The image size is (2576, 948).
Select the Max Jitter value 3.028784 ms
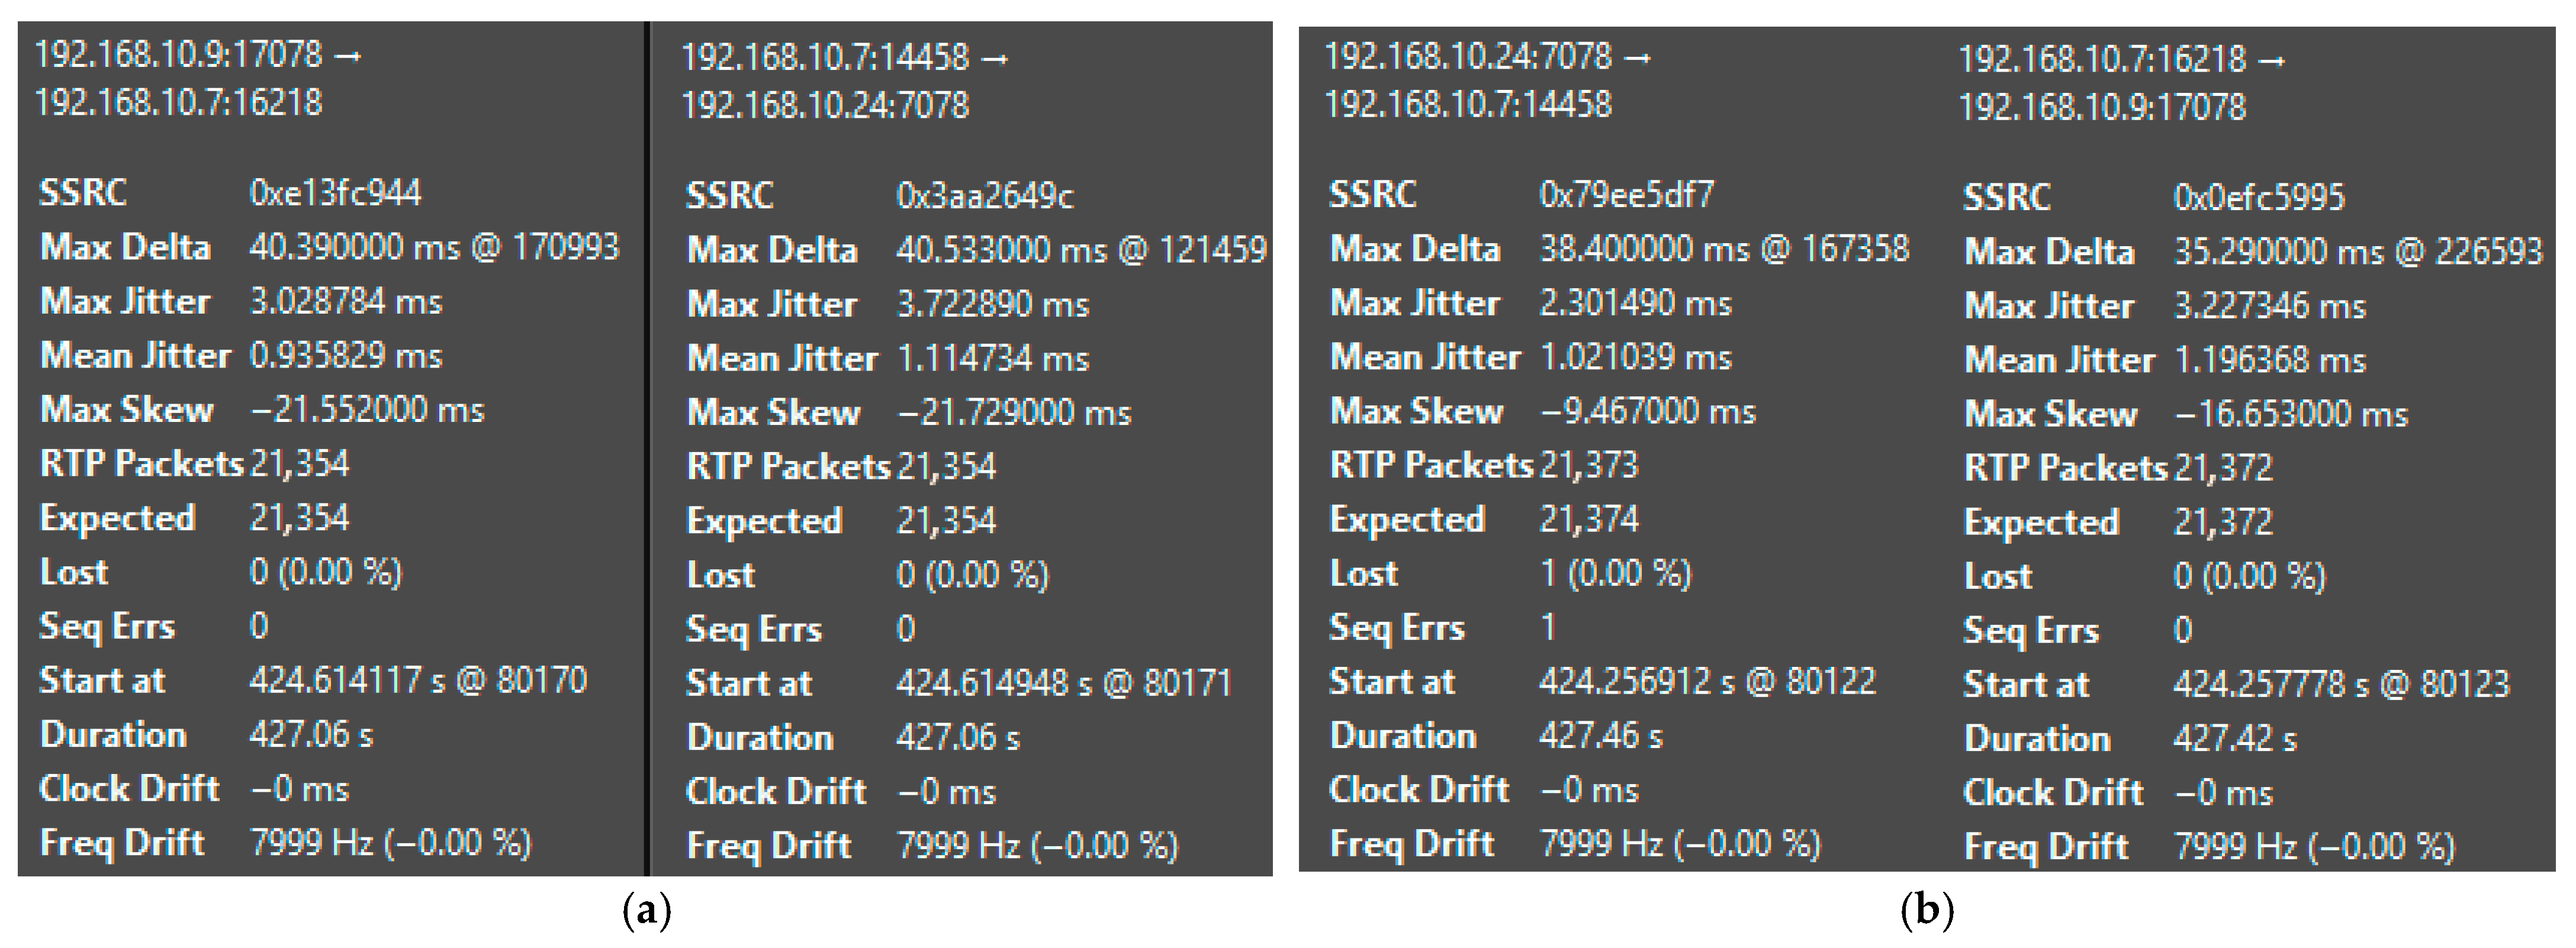point(345,301)
